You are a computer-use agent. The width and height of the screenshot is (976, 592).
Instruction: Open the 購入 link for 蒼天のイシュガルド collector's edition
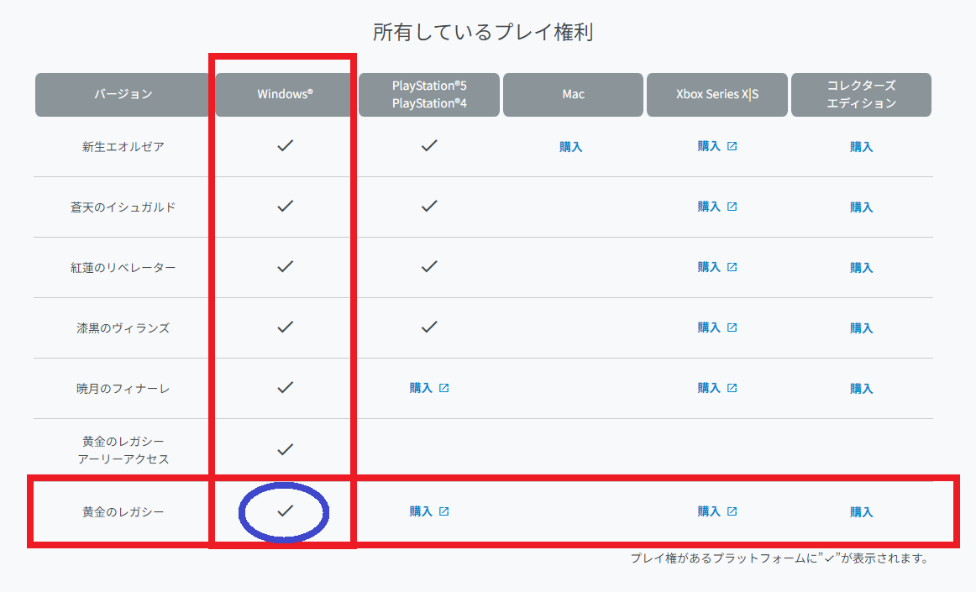(x=862, y=207)
